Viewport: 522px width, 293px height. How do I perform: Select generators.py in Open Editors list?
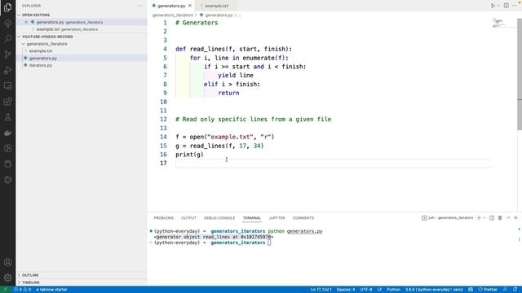(69, 22)
